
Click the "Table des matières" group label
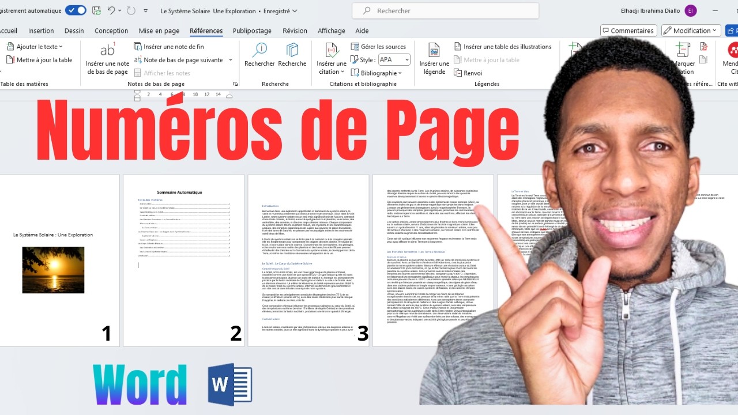point(24,84)
